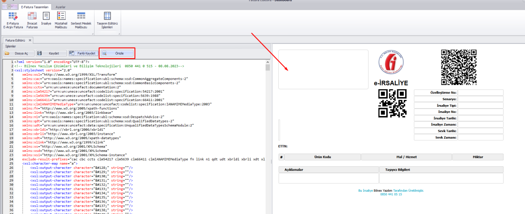This screenshot has width=525, height=214.
Task: Save the file with Kaydet button
Action: (x=50, y=53)
